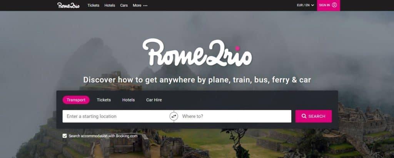
Task: Open Hotels in the top navigation
Action: [110, 5]
